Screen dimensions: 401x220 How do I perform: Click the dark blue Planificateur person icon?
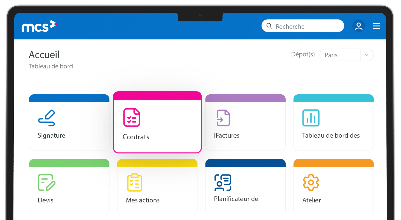[x=223, y=183]
